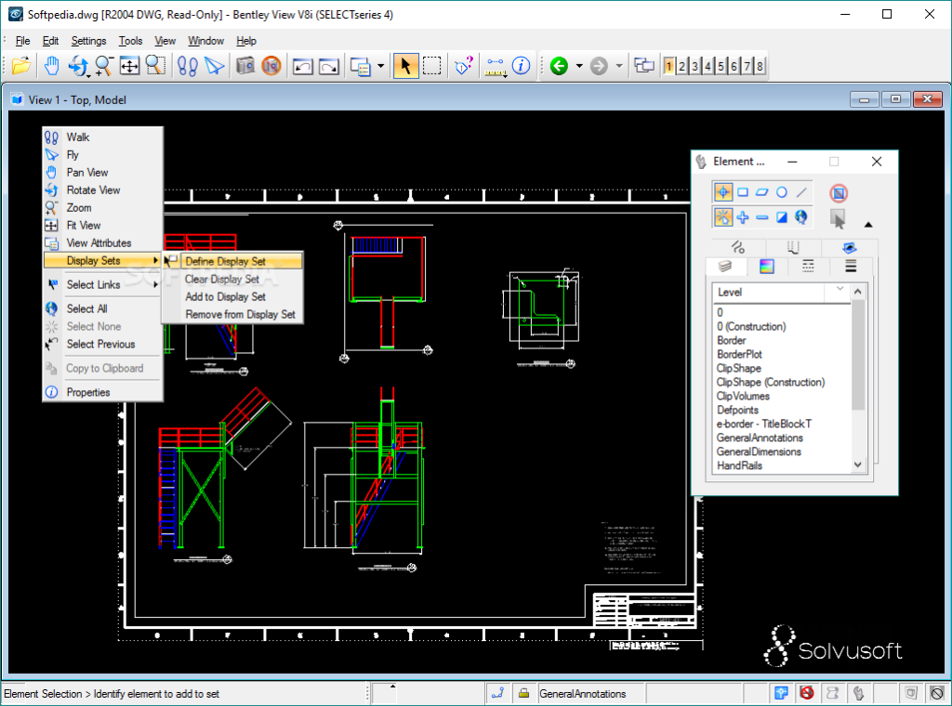The image size is (952, 706).
Task: Select the Fit View toolbar icon
Action: pyautogui.click(x=129, y=66)
